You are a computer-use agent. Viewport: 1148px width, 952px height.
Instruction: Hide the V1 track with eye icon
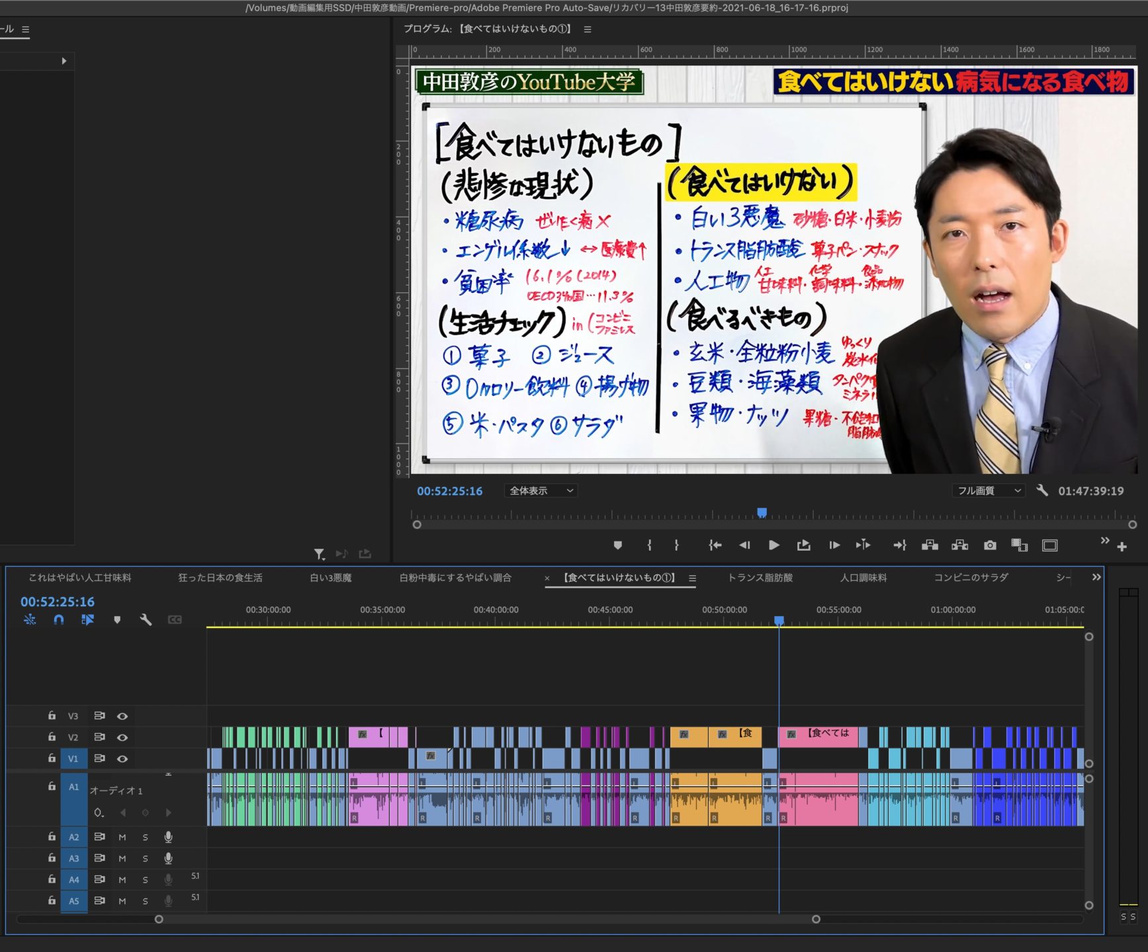point(122,758)
